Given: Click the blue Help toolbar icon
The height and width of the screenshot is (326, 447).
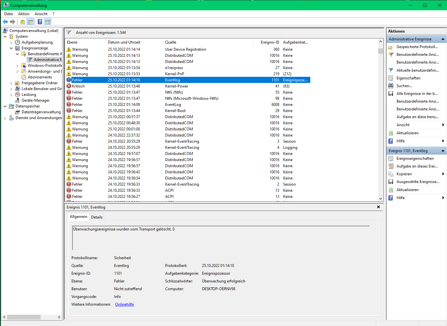Looking at the screenshot, I should (40, 22).
